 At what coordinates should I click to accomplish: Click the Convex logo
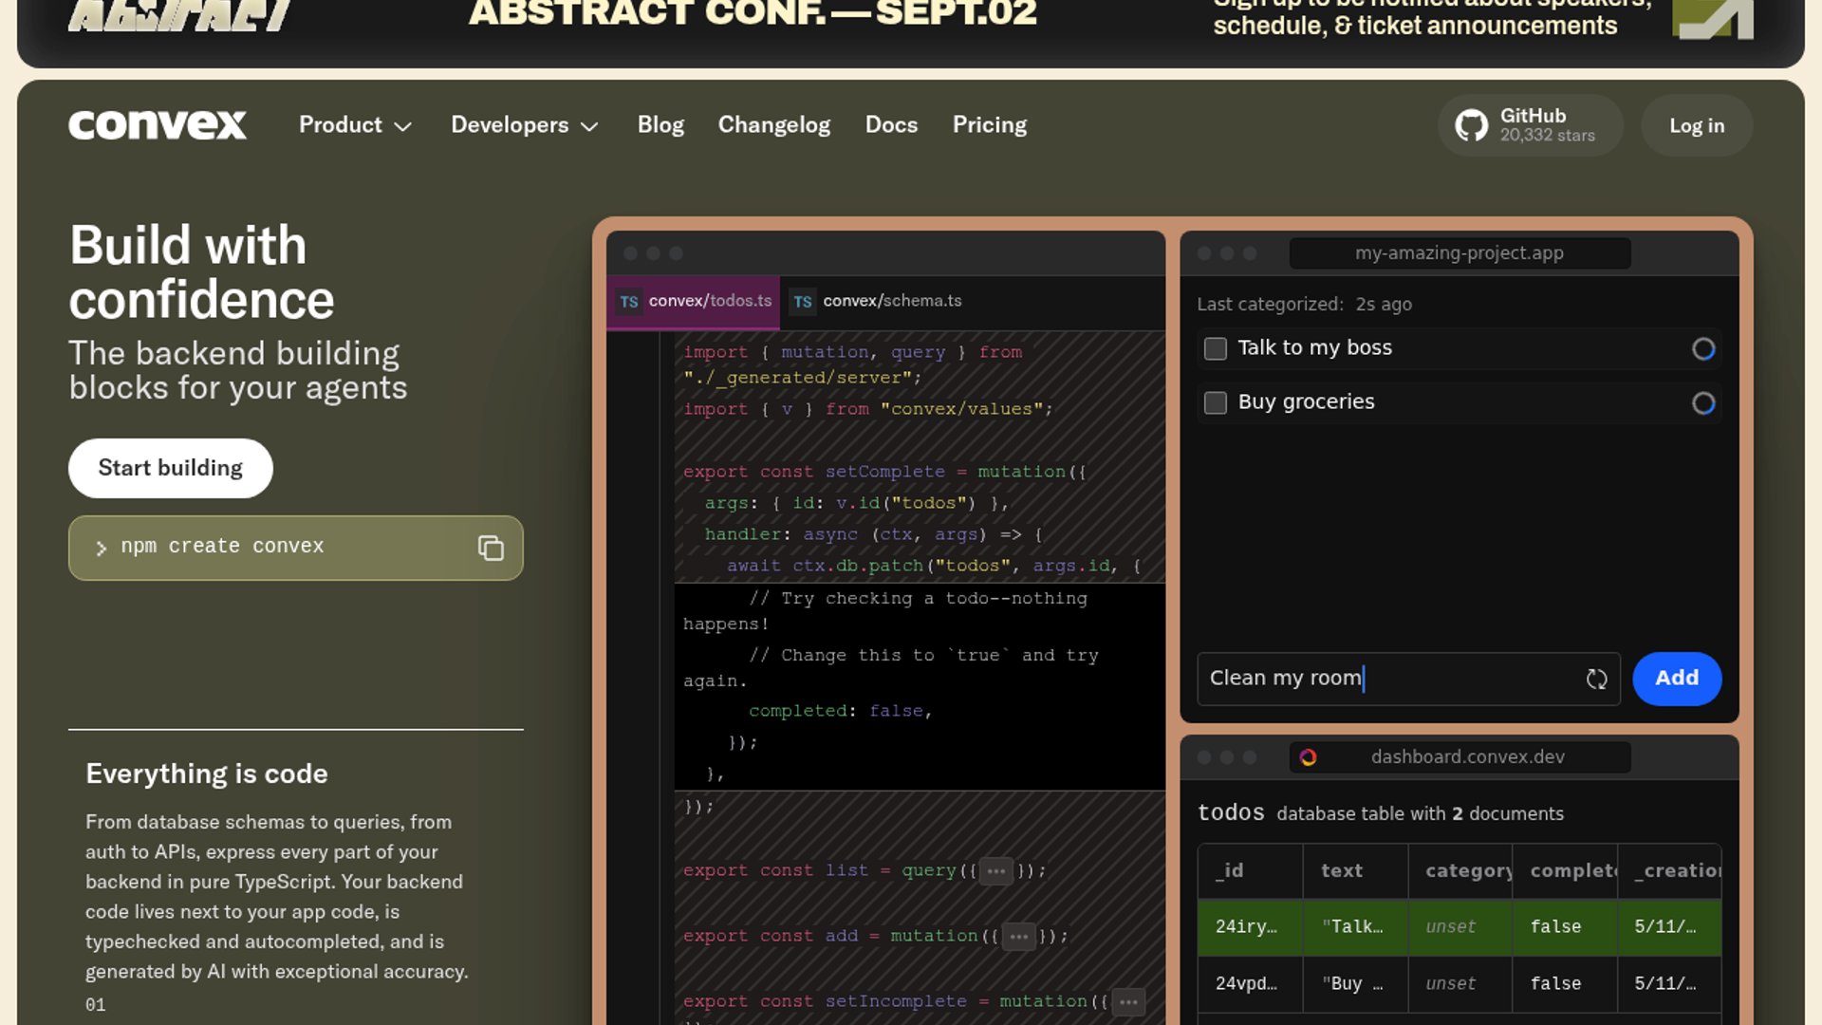pos(158,125)
